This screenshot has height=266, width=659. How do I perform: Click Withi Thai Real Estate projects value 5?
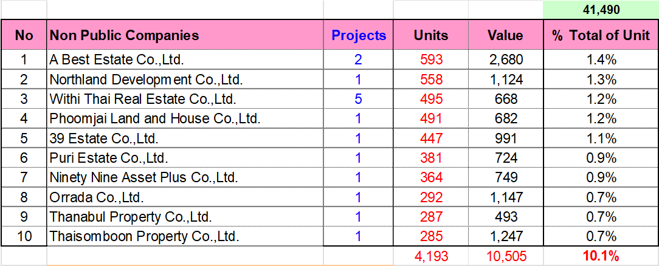[359, 99]
